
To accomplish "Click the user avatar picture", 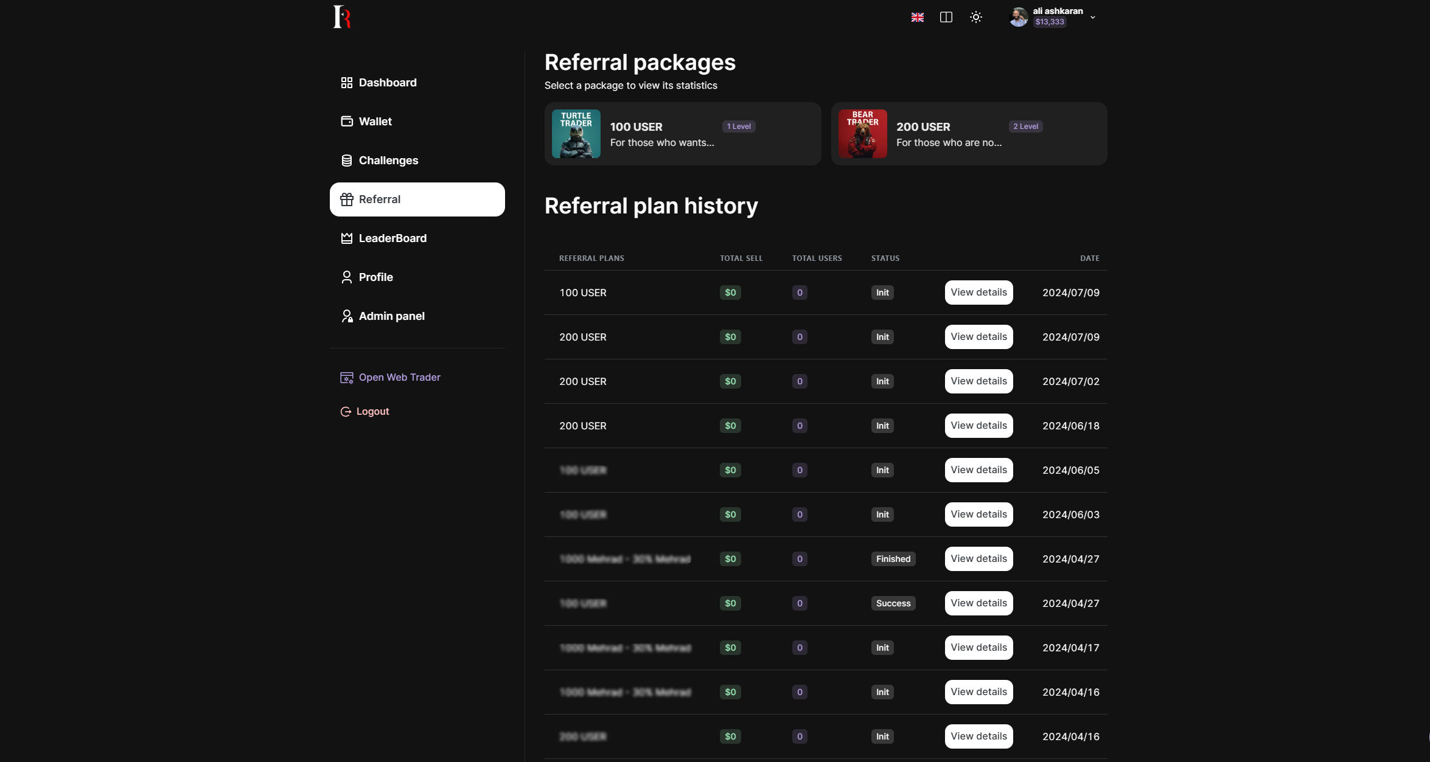I will [1018, 17].
